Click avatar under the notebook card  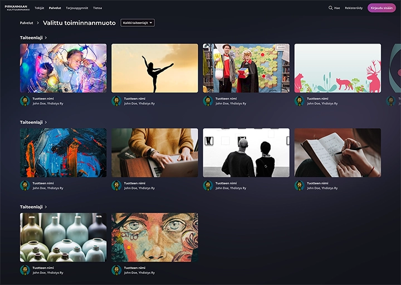[x=299, y=185]
